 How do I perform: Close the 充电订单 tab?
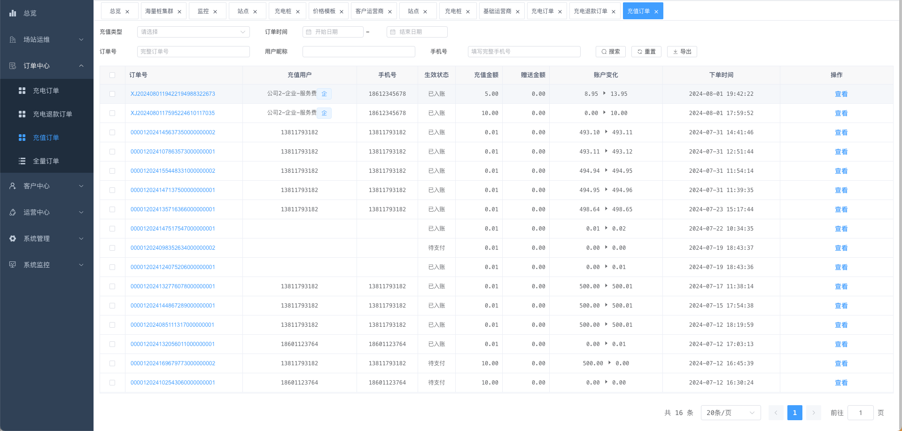coord(560,12)
